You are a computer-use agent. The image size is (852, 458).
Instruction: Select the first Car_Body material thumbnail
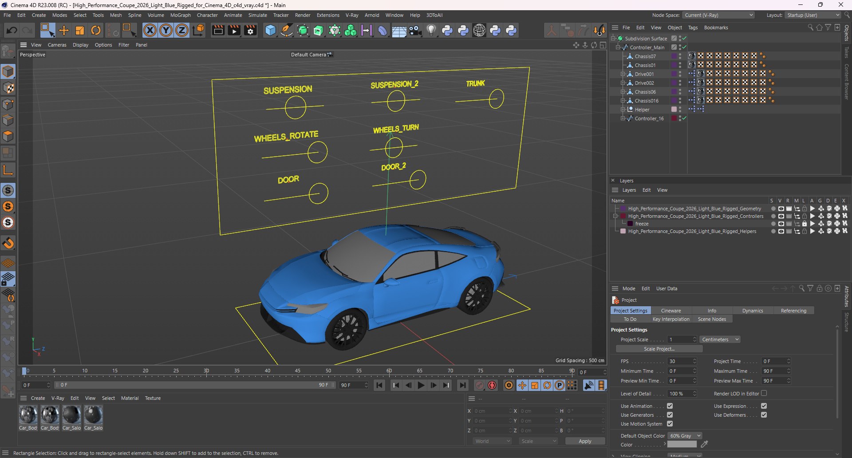[28, 415]
